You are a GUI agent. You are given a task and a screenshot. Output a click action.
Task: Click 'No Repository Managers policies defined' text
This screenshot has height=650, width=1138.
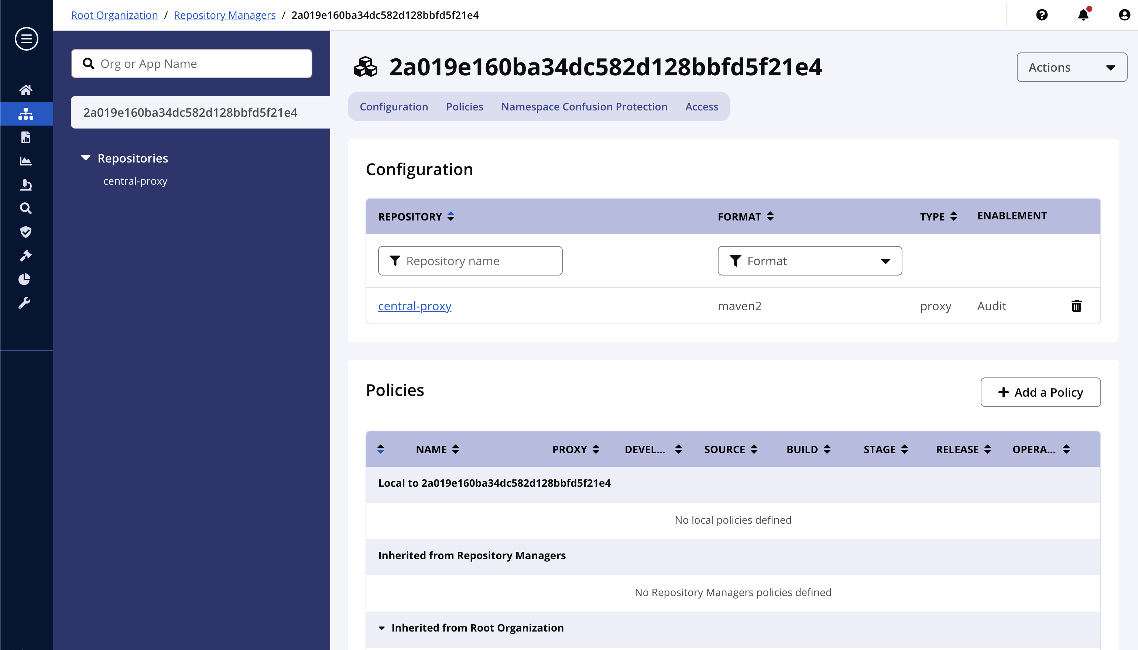(x=733, y=592)
